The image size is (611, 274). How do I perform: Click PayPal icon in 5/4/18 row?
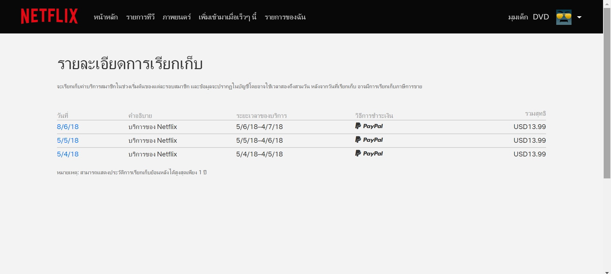pos(369,154)
